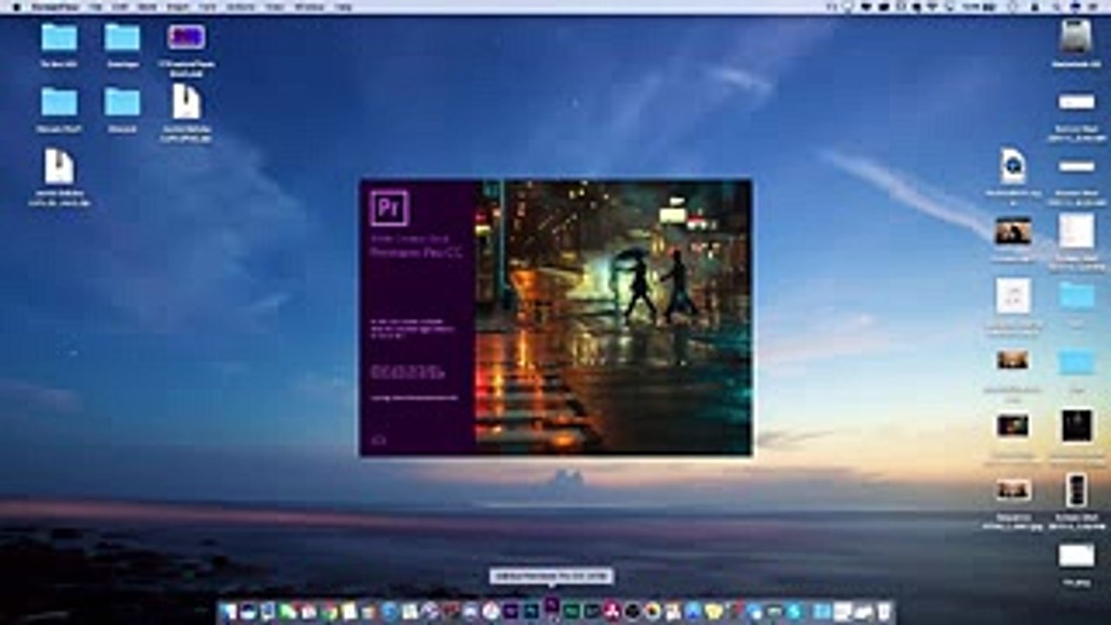Open the View menu

point(274,7)
